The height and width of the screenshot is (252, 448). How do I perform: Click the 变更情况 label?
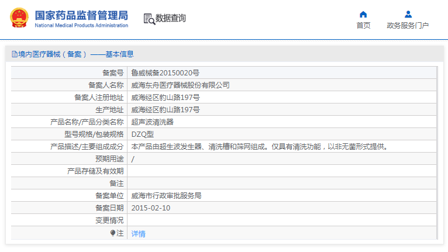click(109, 220)
